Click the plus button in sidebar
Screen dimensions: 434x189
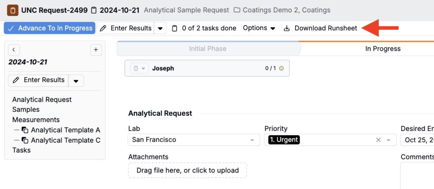(x=96, y=50)
